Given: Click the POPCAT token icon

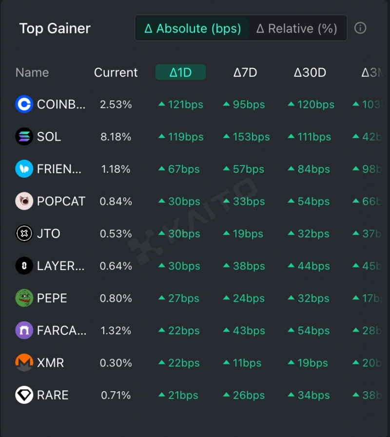Looking at the screenshot, I should pyautogui.click(x=24, y=201).
